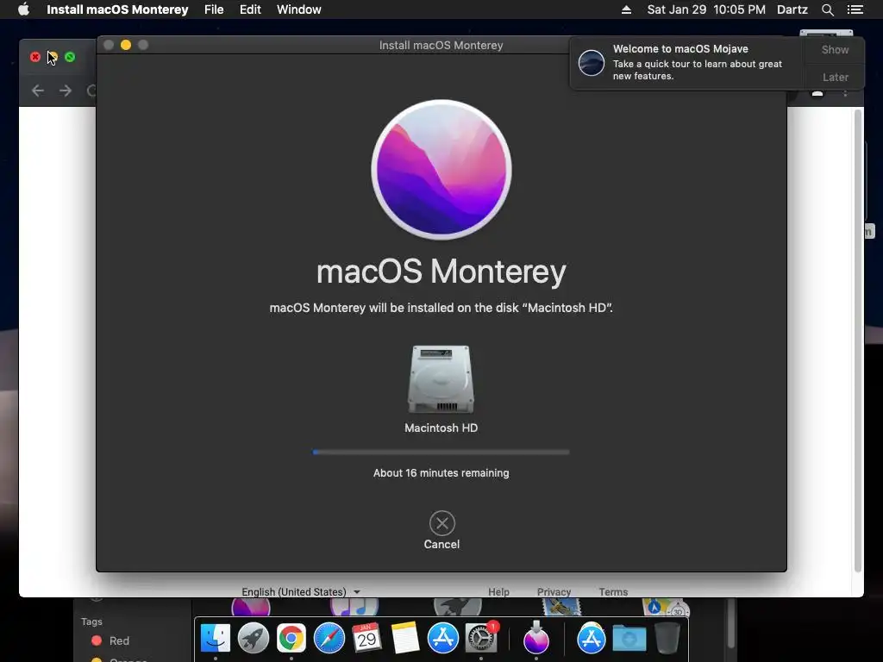Click the Cancel X circle icon
Viewport: 883px width, 662px height.
point(442,523)
